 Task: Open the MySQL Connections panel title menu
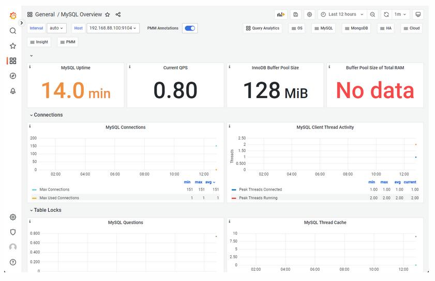125,127
